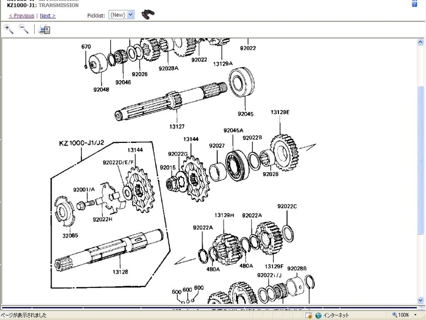This screenshot has width=426, height=320.
Task: Select part number 92022D/E/F label
Action: pos(118,163)
